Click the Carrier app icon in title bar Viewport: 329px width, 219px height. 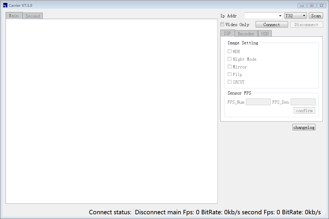(5, 5)
